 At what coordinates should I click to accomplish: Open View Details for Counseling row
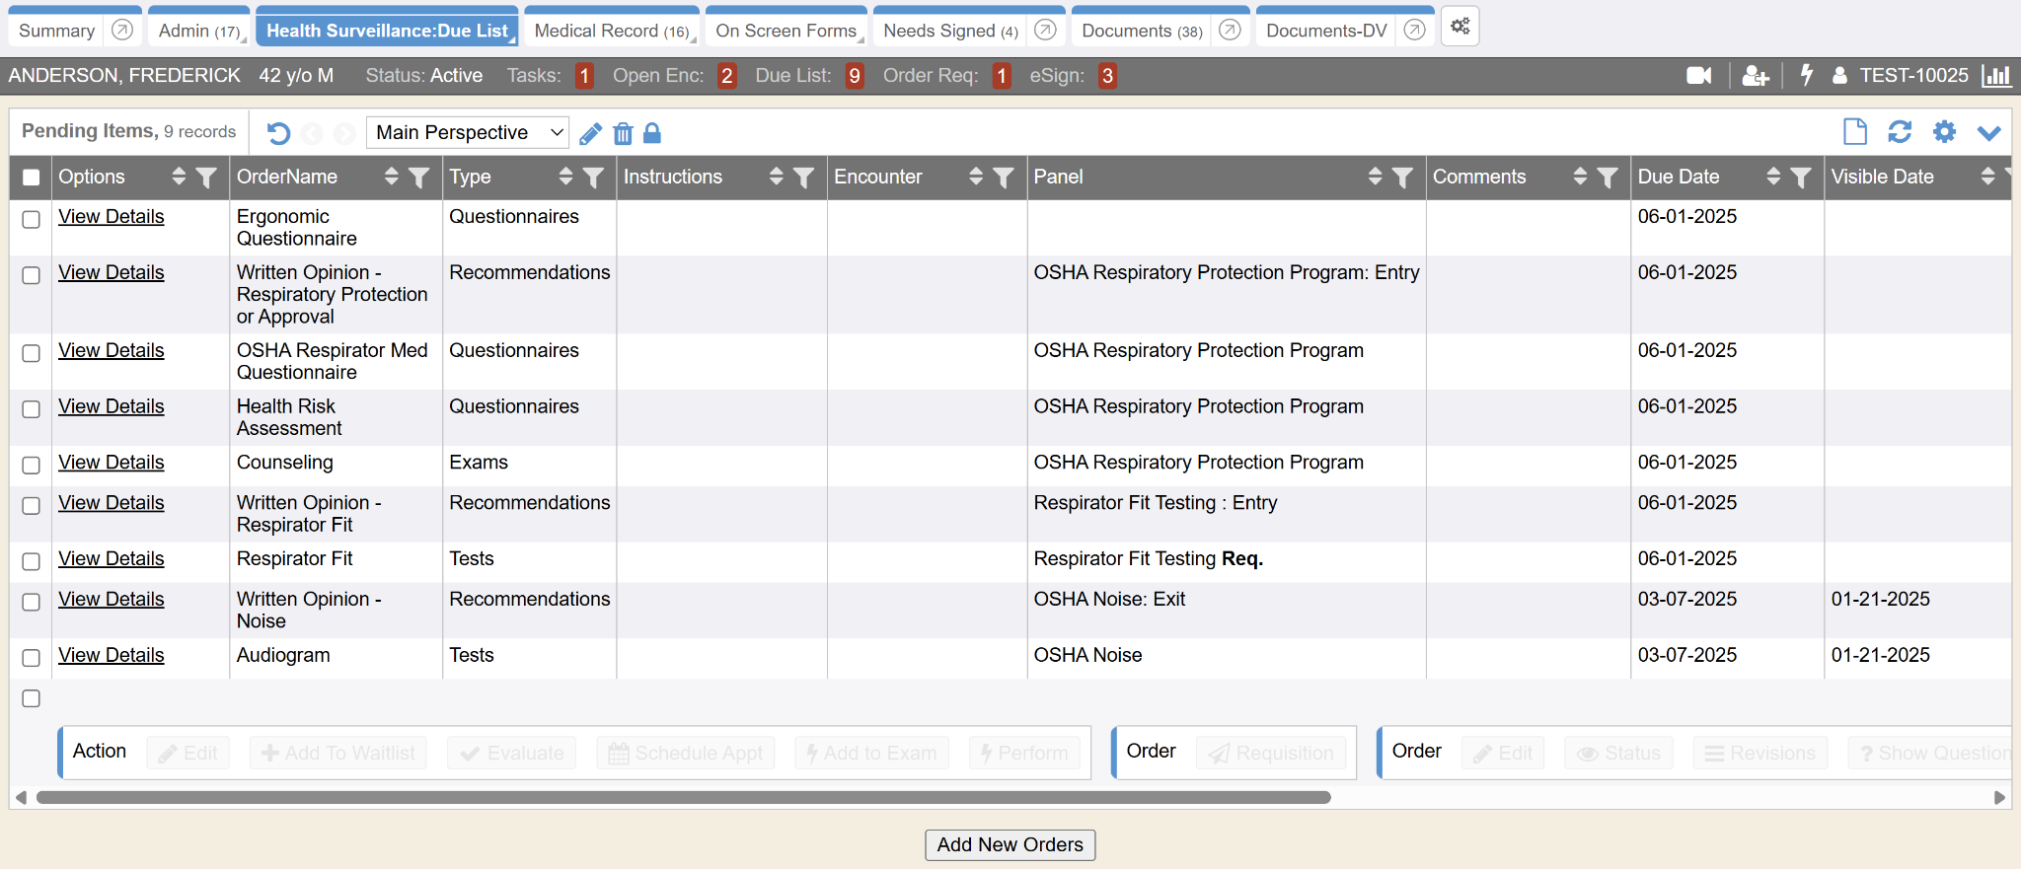click(x=111, y=463)
